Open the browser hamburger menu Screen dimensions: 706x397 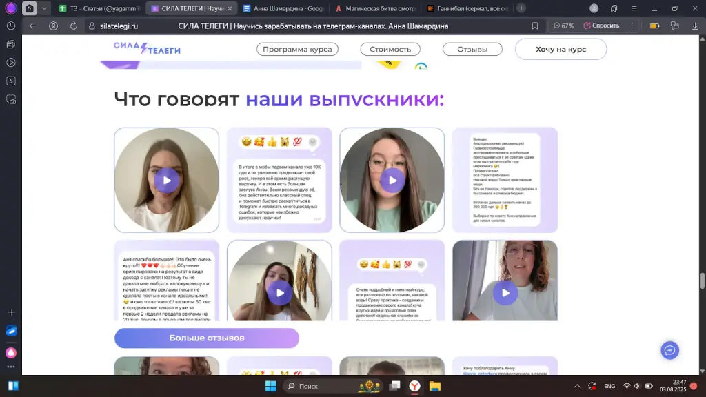tap(634, 8)
